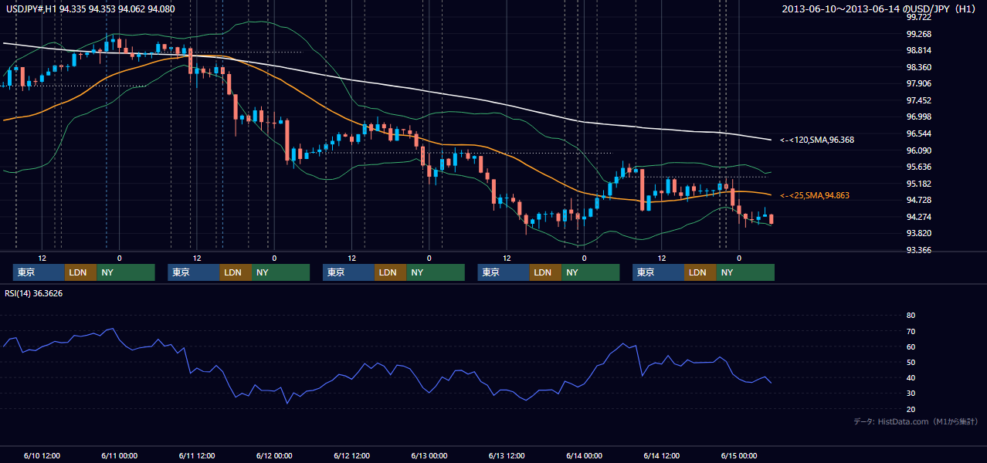Click RSI scale value 60
987x463 pixels.
(x=911, y=346)
